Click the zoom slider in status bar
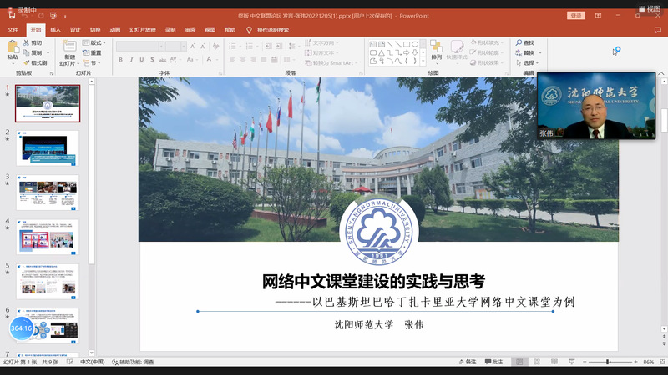 (609, 362)
